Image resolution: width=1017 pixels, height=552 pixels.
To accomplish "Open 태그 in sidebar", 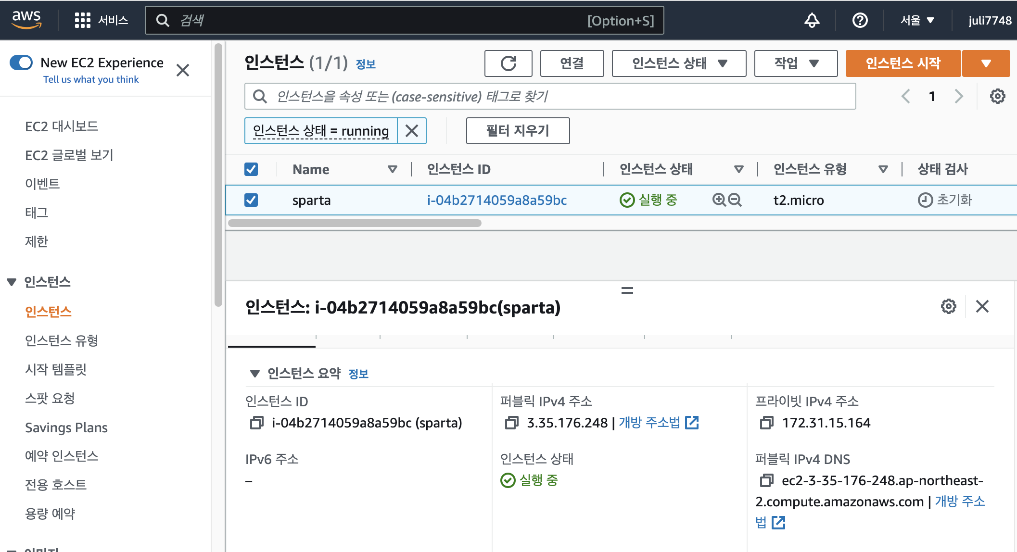I will (37, 213).
